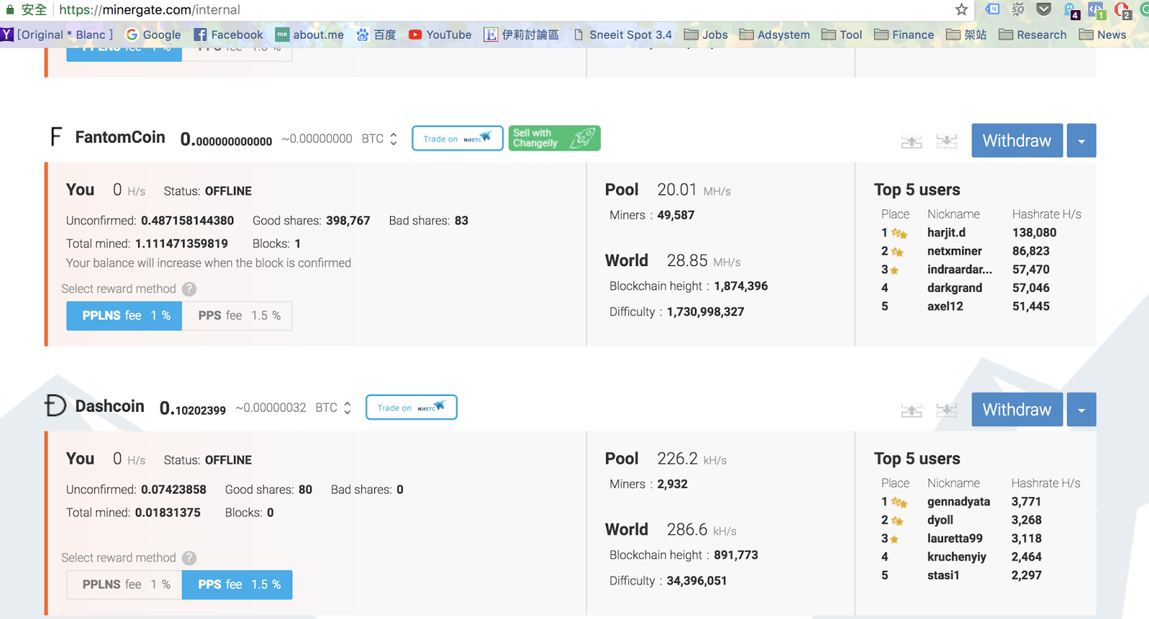Click Dashcoin balance 0.10202399
The width and height of the screenshot is (1149, 619).
click(192, 408)
